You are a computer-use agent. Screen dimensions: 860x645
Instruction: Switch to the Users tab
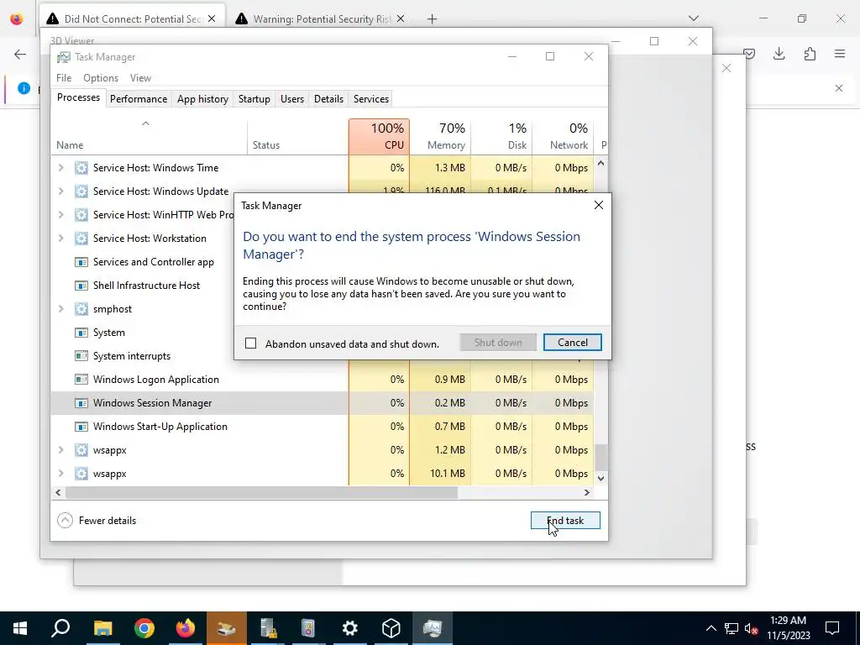coord(291,99)
